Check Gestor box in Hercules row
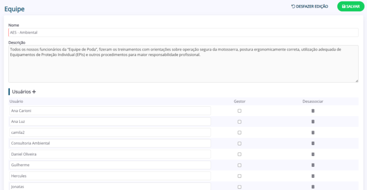 (240, 176)
